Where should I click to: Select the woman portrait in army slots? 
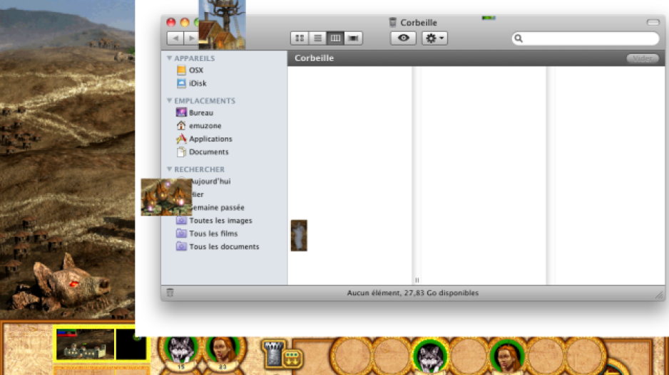coord(507,356)
